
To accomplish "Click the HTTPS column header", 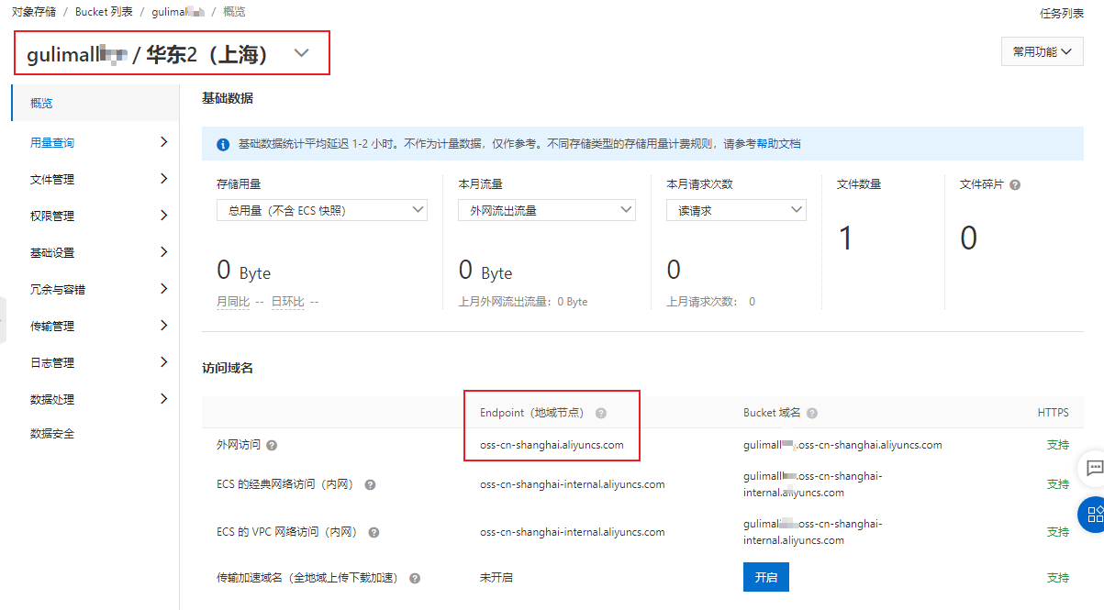I will (x=1053, y=413).
